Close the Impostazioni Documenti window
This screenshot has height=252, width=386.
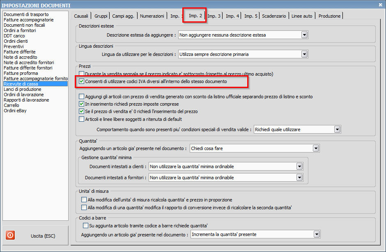(381, 5)
